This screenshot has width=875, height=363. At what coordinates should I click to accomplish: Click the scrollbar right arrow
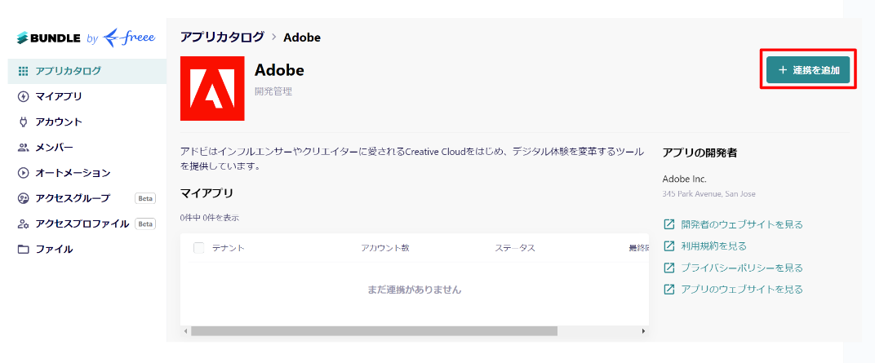point(643,330)
